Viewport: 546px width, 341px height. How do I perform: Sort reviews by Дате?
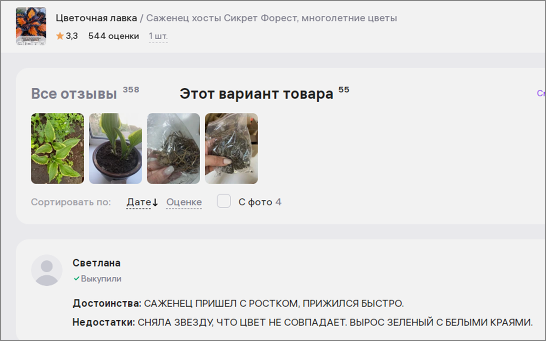click(x=138, y=202)
